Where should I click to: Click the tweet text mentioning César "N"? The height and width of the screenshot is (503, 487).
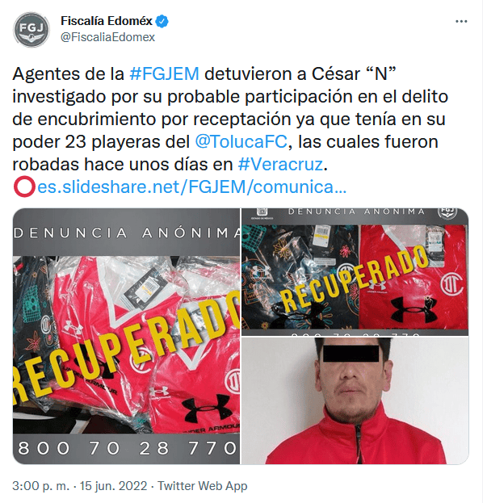pos(230,119)
